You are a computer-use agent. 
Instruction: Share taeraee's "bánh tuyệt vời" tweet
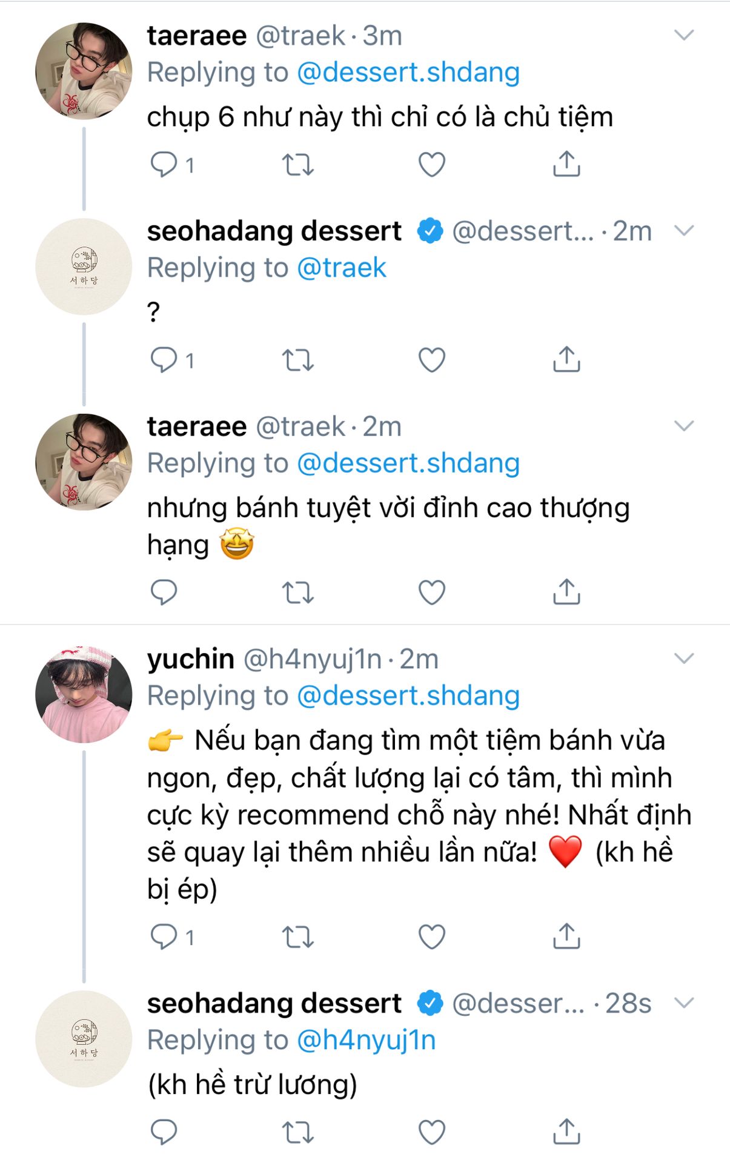566,592
